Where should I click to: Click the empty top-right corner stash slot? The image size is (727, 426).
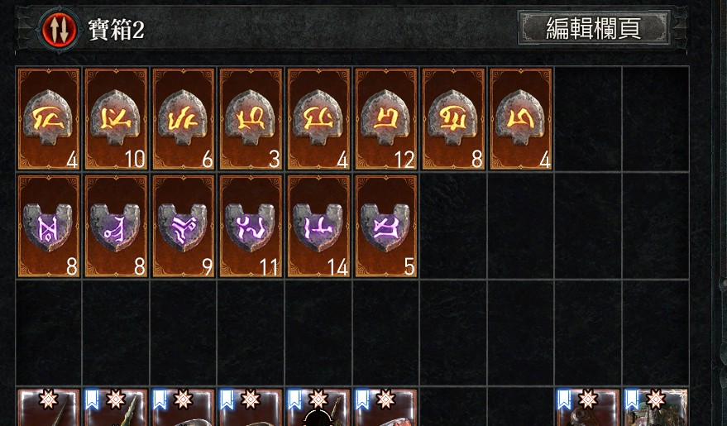655,118
